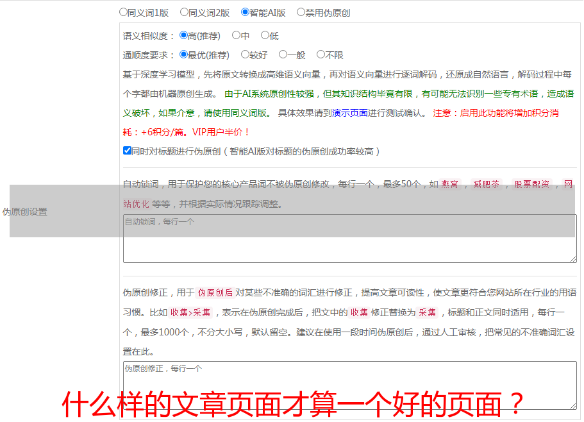The image size is (584, 422).
Task: Open the 演示页面 link
Action: 349,113
